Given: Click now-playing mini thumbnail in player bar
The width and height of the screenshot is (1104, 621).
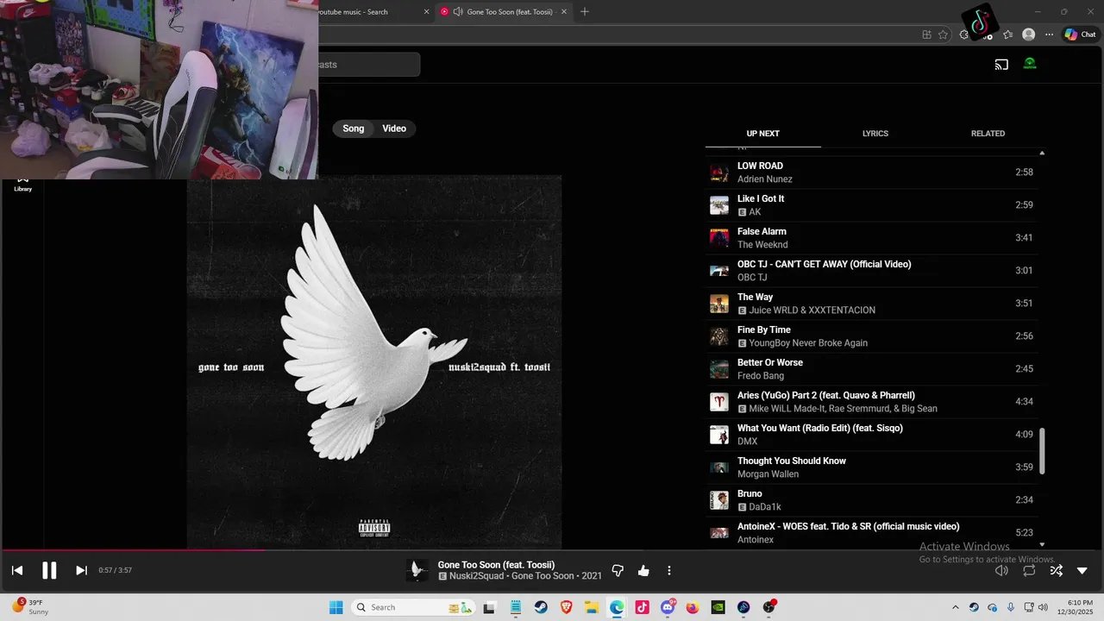Looking at the screenshot, I should [x=417, y=570].
